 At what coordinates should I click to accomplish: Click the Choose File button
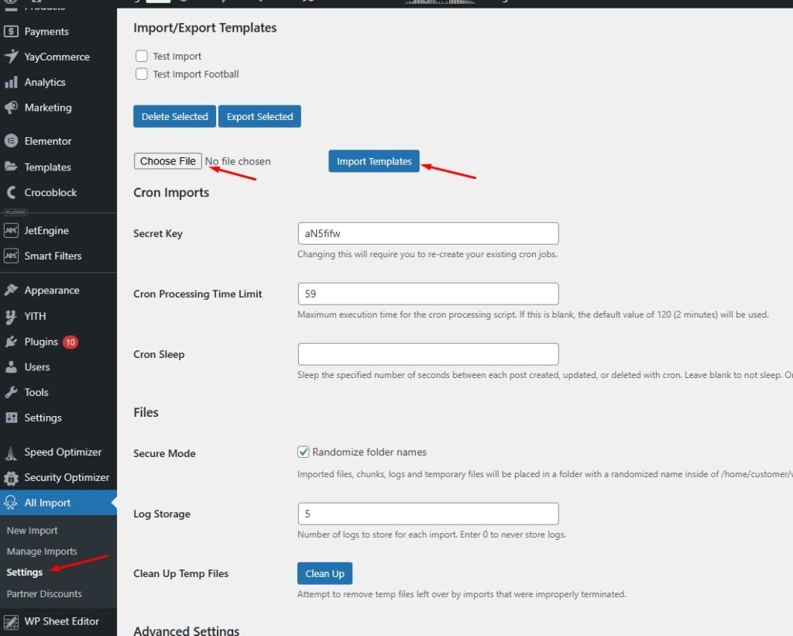tap(168, 161)
